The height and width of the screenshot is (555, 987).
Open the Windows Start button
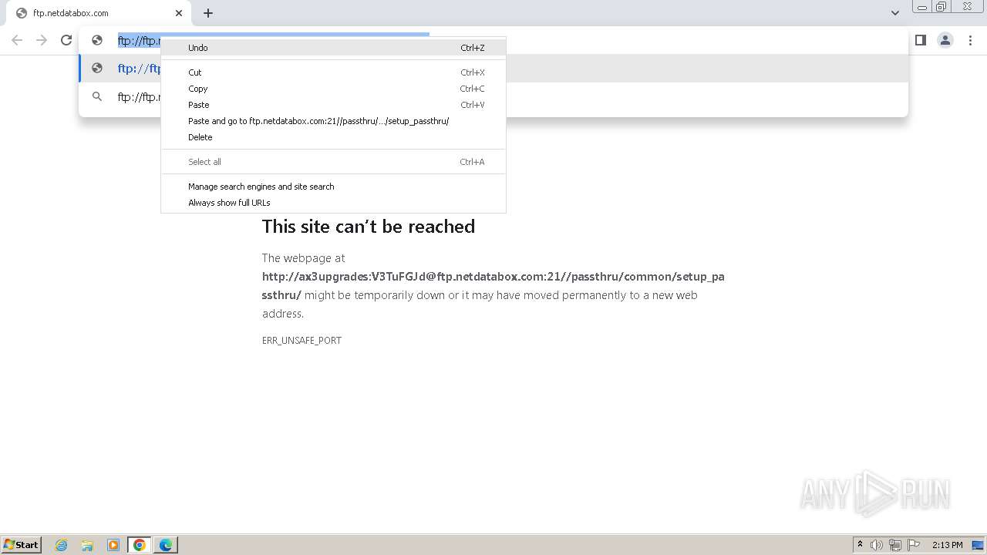pyautogui.click(x=22, y=544)
